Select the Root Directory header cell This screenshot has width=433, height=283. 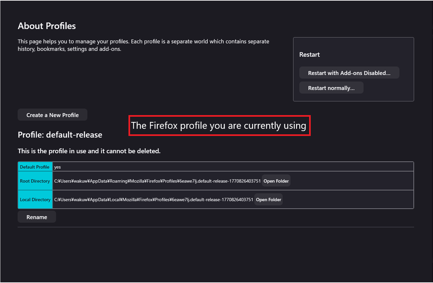point(35,181)
